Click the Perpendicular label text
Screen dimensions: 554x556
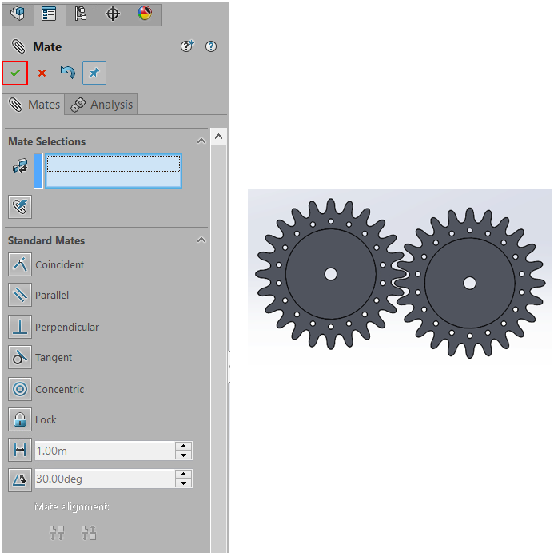(67, 327)
